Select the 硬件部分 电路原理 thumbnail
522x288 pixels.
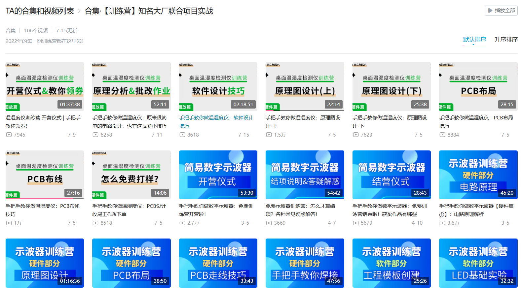478,175
